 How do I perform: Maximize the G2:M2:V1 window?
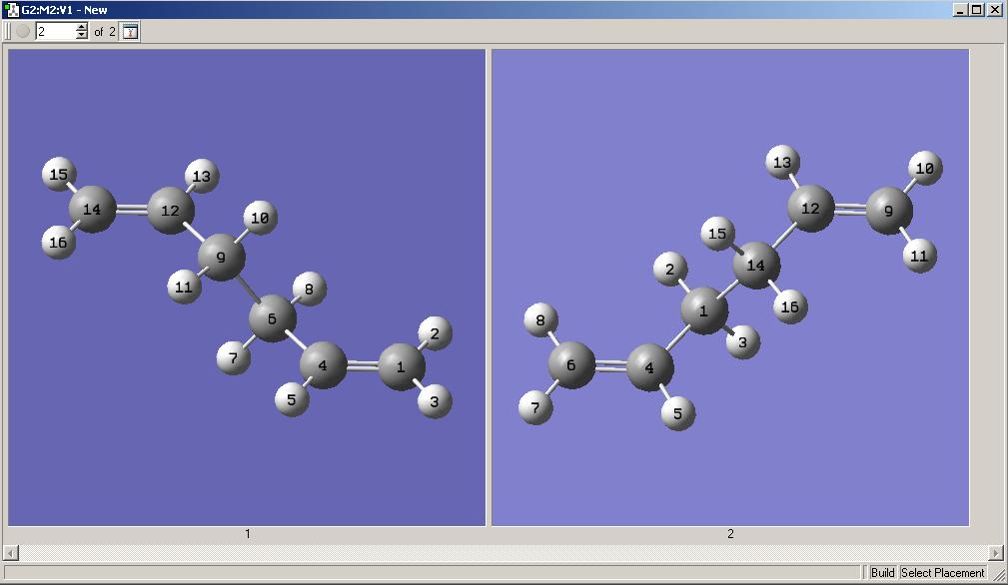pos(976,10)
